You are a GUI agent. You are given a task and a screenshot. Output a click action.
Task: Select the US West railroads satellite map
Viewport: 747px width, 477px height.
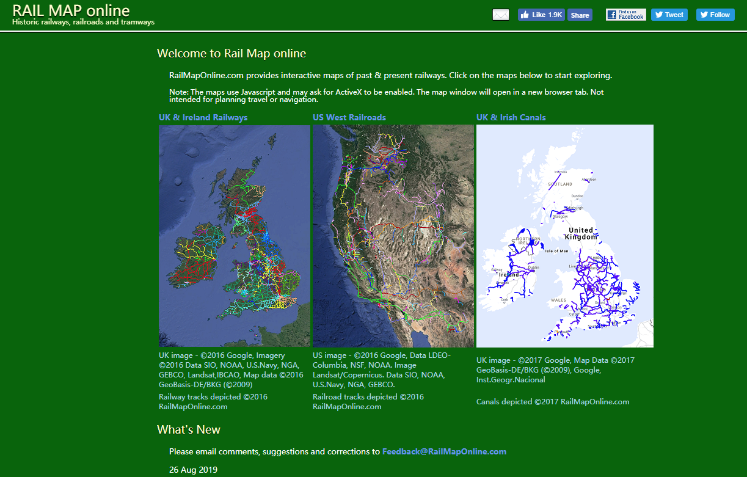tap(393, 236)
